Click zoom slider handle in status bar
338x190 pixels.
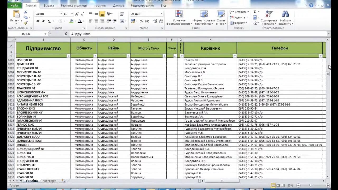tap(311, 186)
